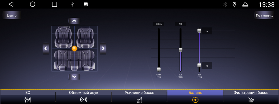The width and height of the screenshot is (279, 104).
Task: Tap the Android home circle icon
Action: pyautogui.click(x=33, y=4)
